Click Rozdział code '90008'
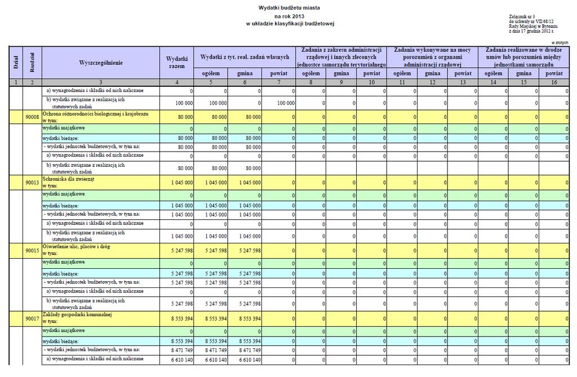 click(32, 117)
